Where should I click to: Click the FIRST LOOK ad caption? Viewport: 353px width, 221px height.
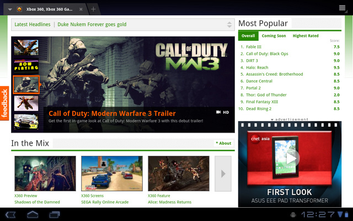click(x=290, y=192)
